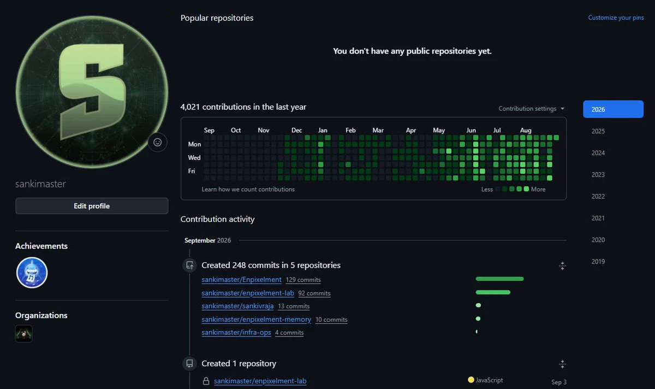The image size is (655, 389).
Task: Open the 92 commits link
Action: click(x=314, y=293)
